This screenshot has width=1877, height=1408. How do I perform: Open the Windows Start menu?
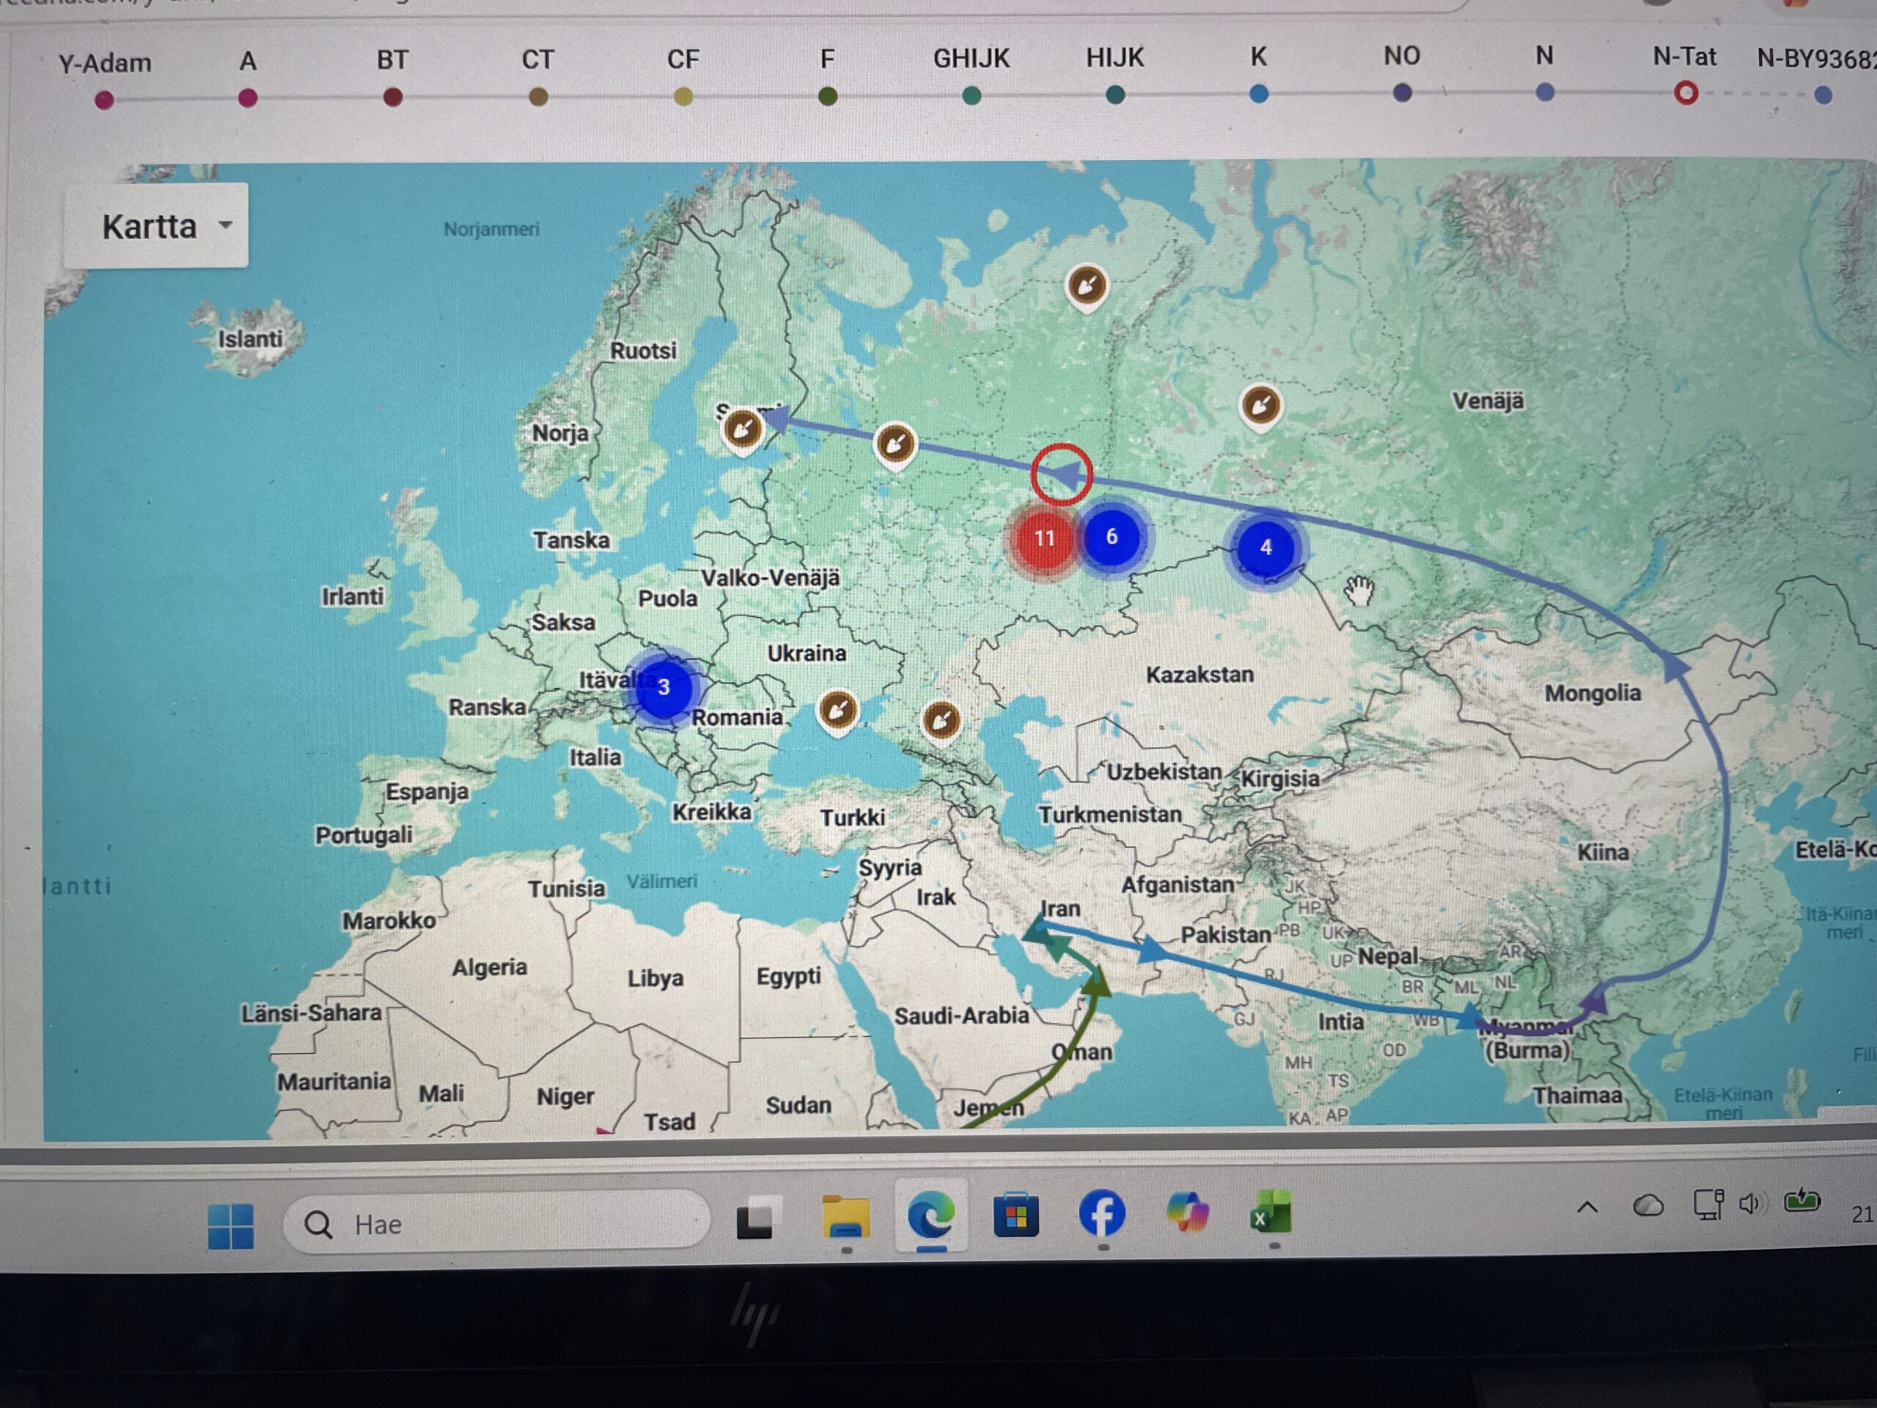(x=231, y=1226)
